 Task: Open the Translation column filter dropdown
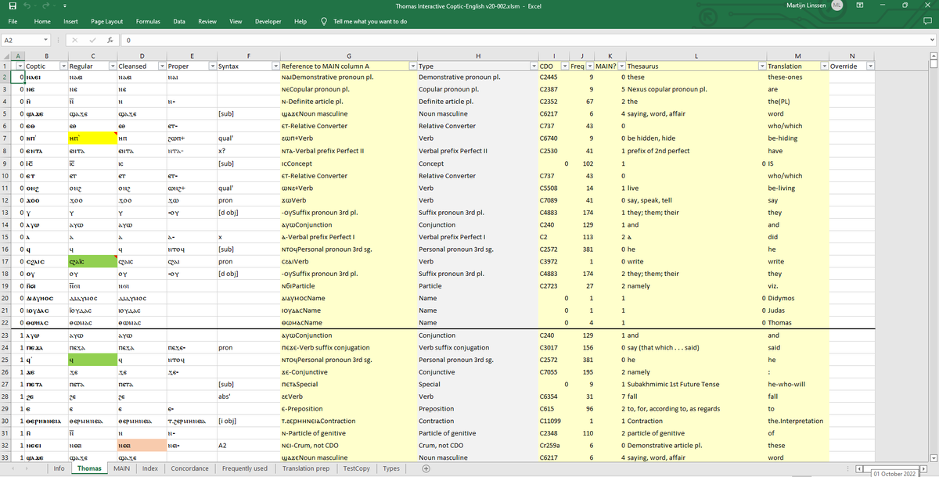click(x=823, y=66)
